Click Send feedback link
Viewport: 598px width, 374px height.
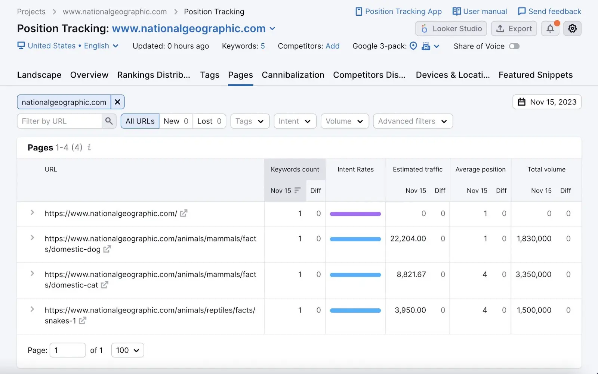549,12
